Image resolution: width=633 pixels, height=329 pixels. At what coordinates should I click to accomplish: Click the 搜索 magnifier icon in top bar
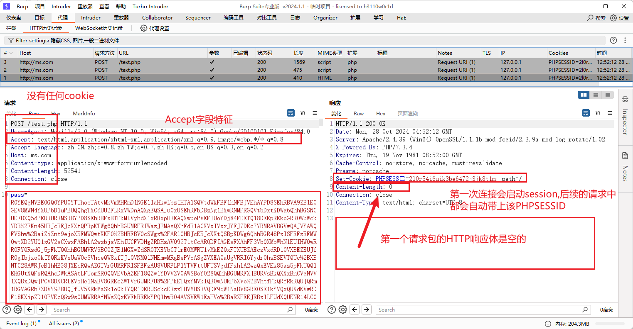(590, 18)
